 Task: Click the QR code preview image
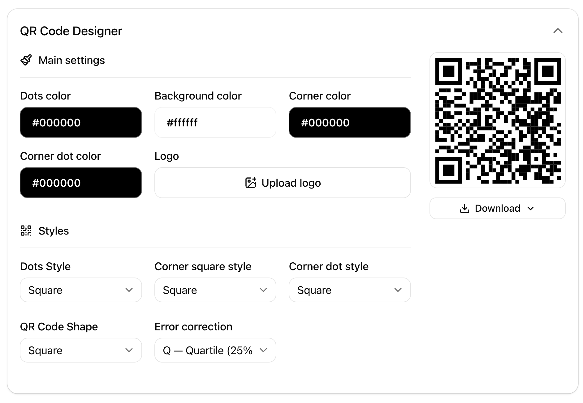pos(498,120)
